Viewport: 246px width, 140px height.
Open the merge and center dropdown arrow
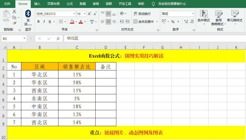[x=157, y=22]
